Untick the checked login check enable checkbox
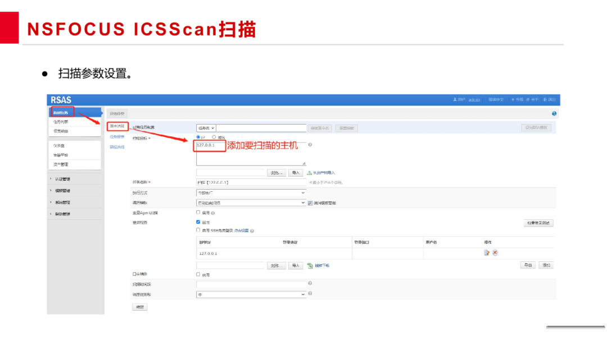Screen dimensions: 607x341 198,222
